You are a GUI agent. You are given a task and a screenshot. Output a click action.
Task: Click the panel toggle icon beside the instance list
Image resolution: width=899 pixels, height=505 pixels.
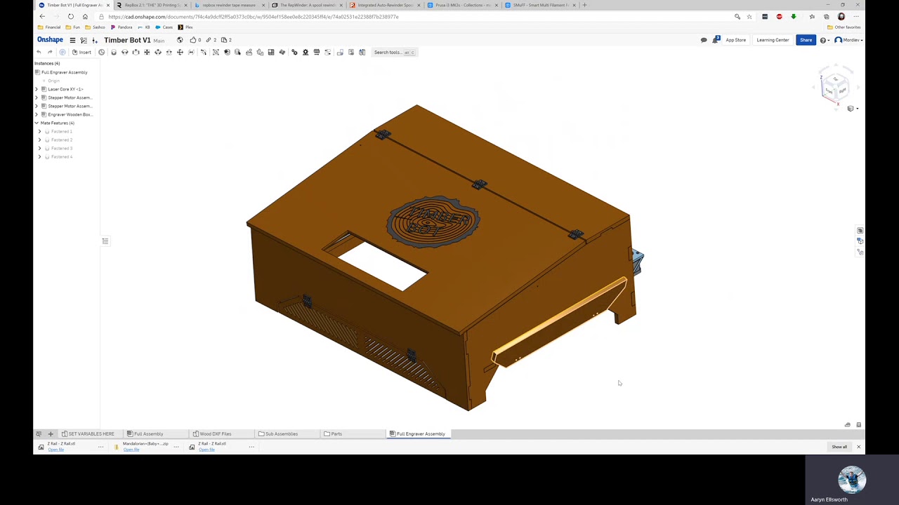tap(105, 241)
